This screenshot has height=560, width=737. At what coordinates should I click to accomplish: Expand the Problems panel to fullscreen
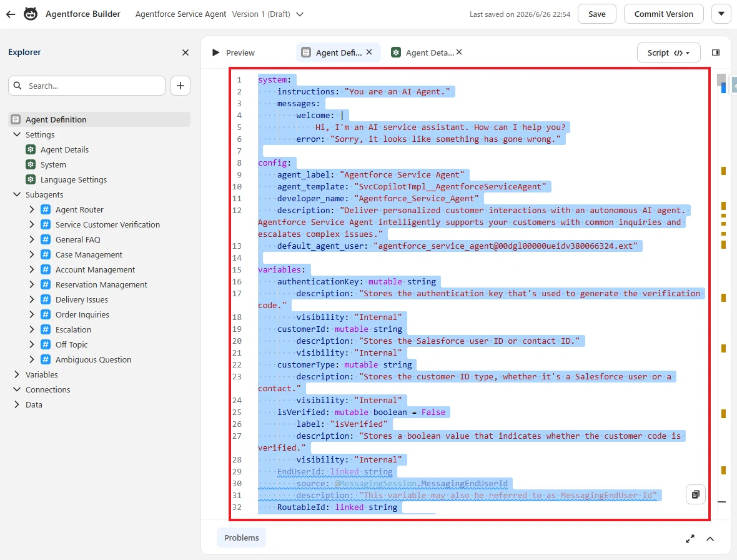pos(690,539)
